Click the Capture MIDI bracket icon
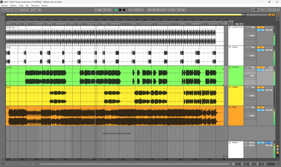 coord(139,10)
